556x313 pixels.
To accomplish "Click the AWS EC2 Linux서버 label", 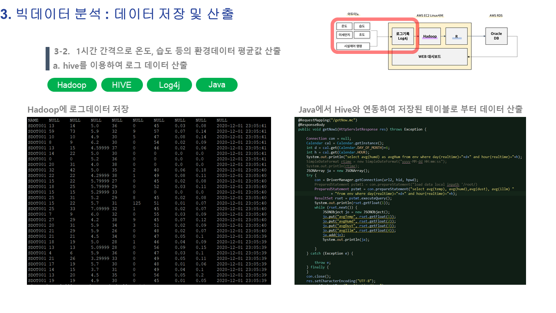I will 430,15.
